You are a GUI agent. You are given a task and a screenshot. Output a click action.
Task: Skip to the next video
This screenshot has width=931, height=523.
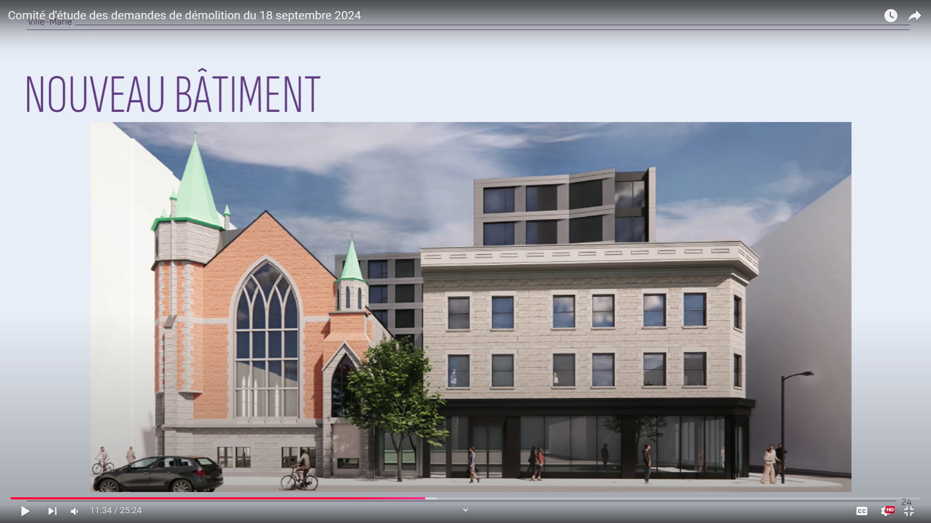pyautogui.click(x=52, y=511)
